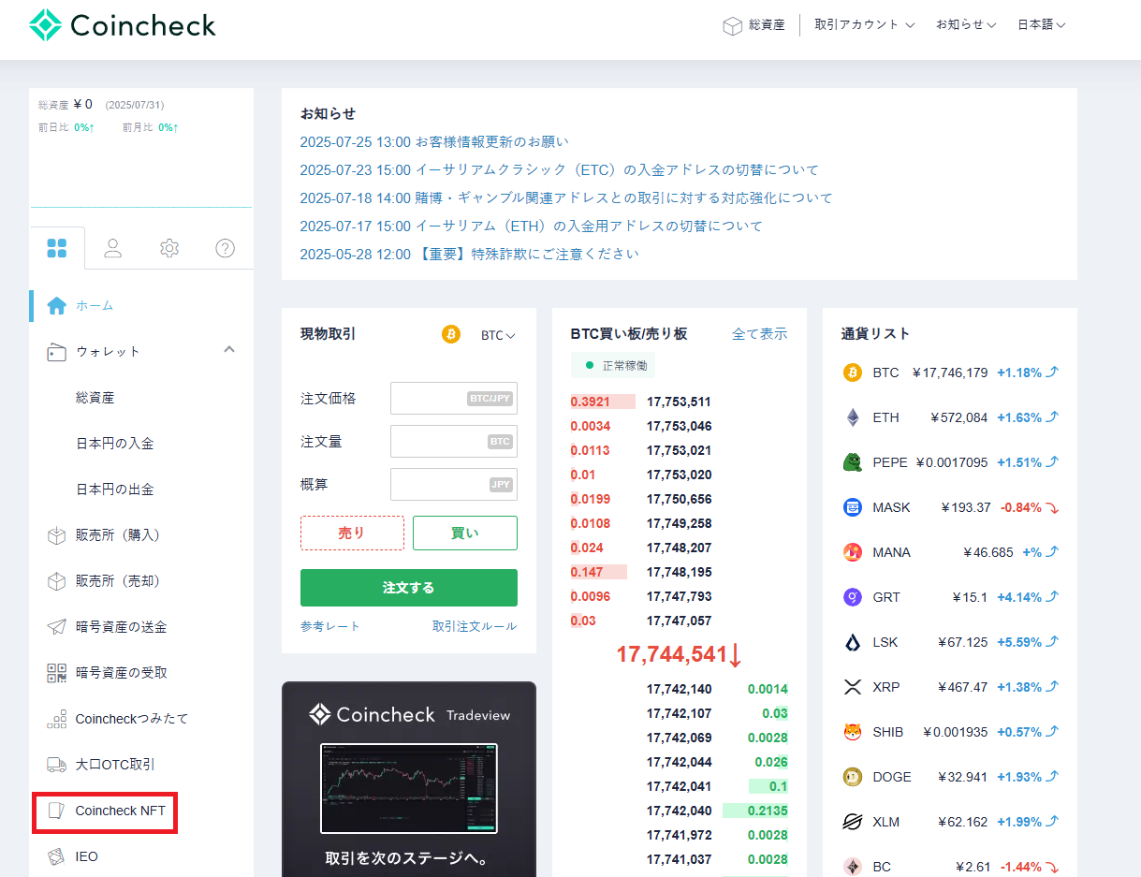
Task: Collapse the ウォレット menu section
Action: coord(229,350)
